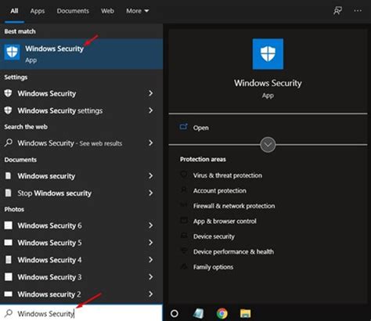Open Windows Security under Settings

click(x=81, y=93)
